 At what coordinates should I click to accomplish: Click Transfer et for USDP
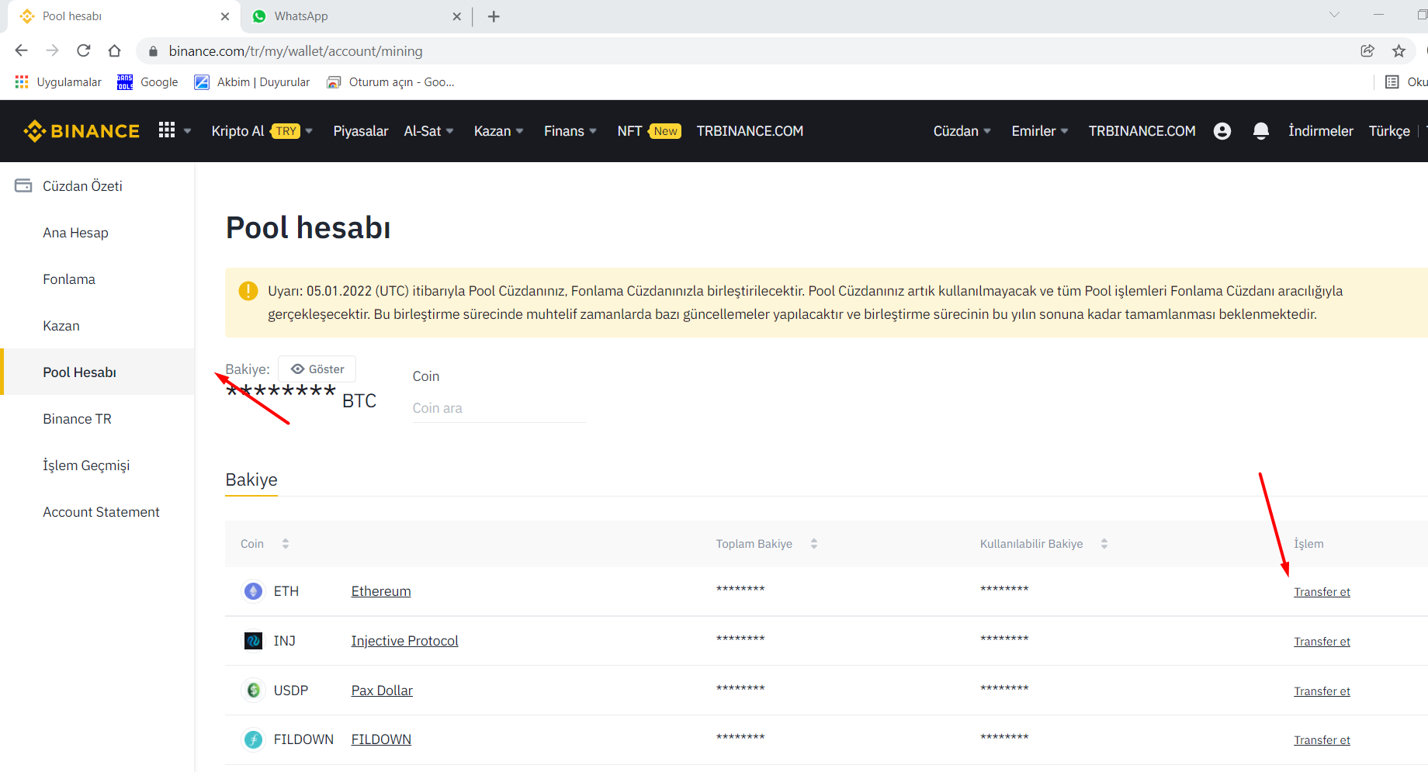(x=1322, y=691)
